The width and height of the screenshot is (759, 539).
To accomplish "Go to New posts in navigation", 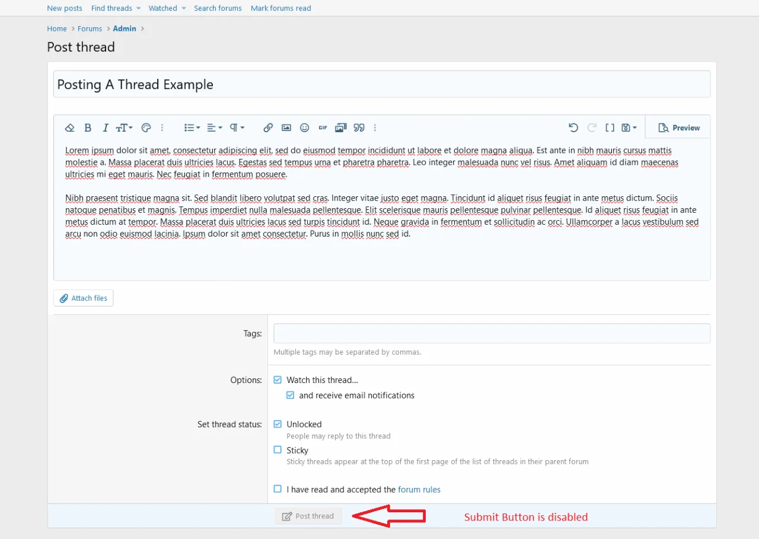I will 65,8.
